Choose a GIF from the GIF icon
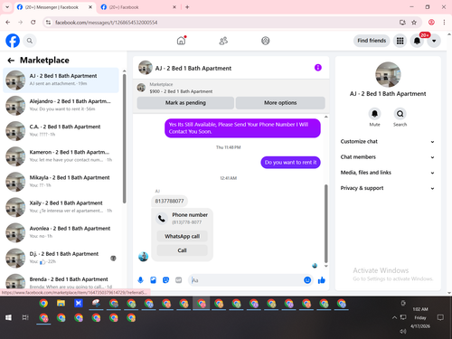This screenshot has height=339, width=452. (178, 280)
